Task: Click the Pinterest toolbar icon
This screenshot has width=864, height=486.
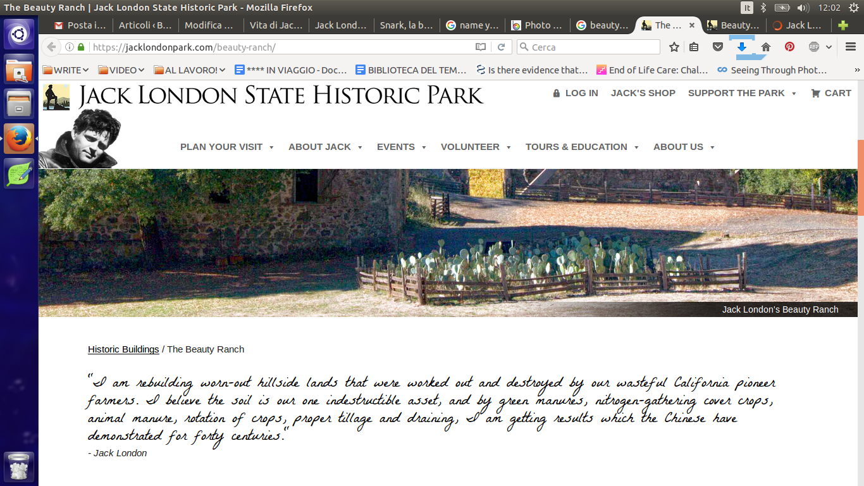Action: tap(789, 47)
